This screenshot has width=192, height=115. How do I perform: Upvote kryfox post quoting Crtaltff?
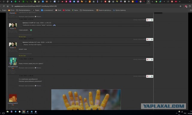pyautogui.click(x=152, y=20)
